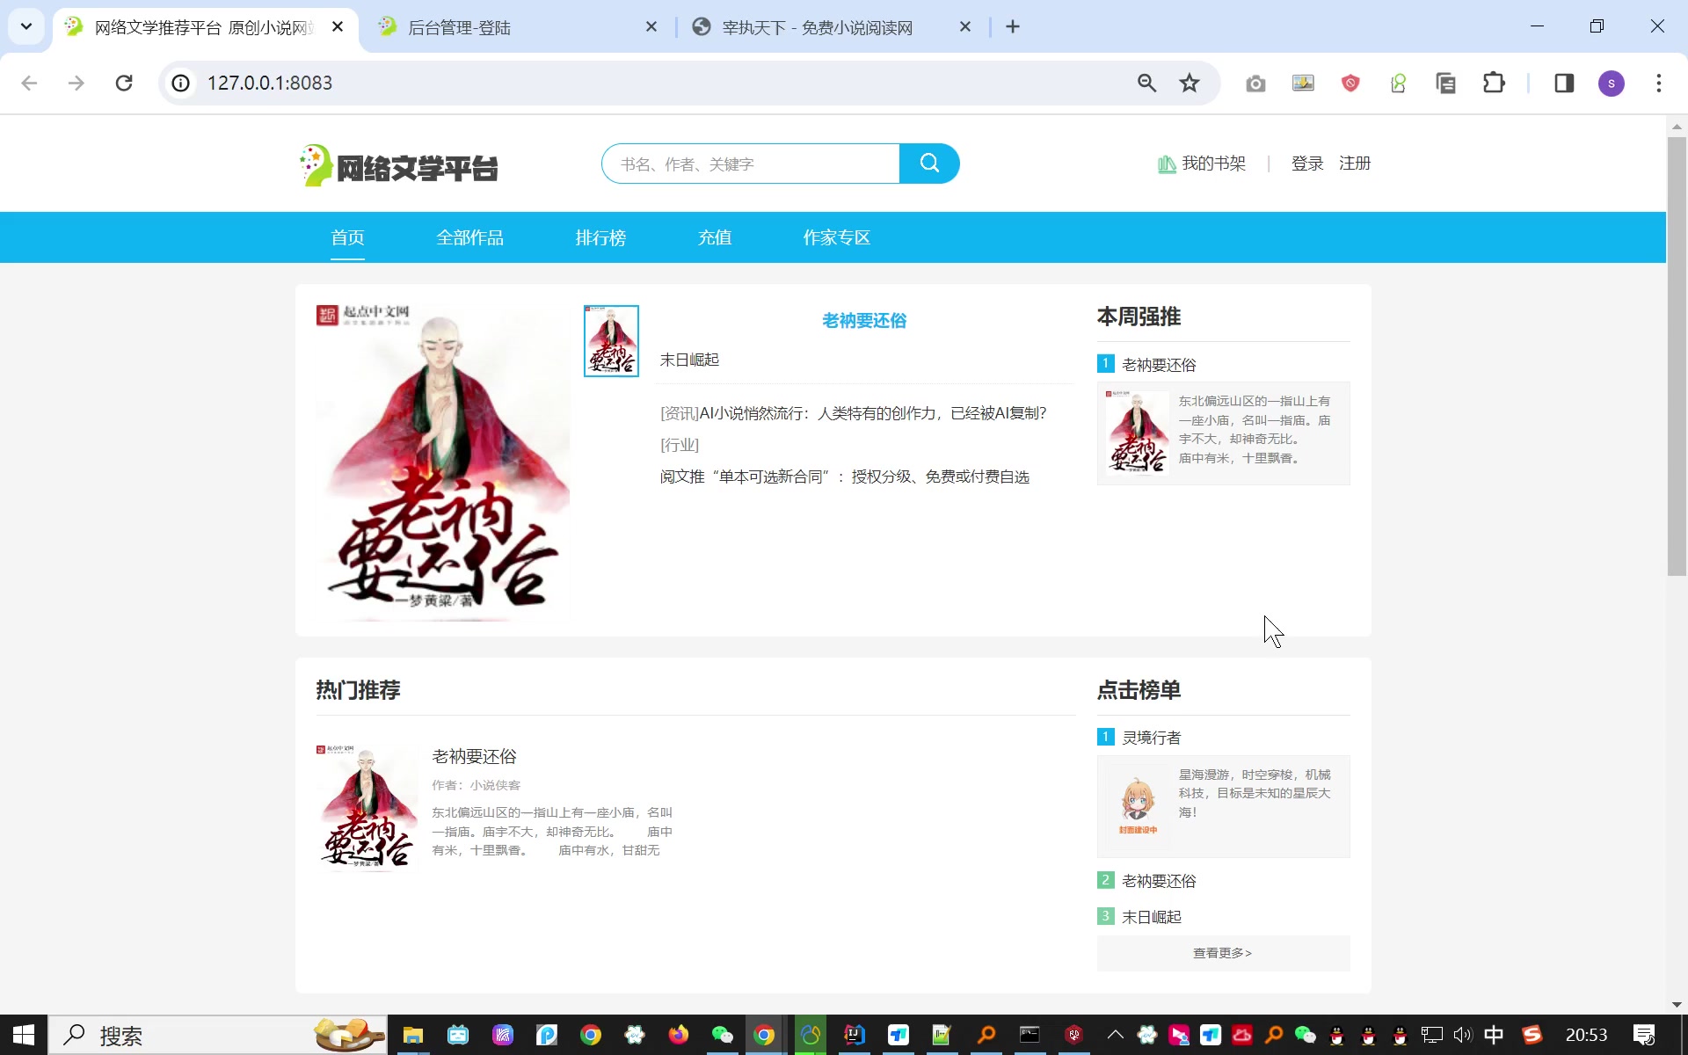Viewport: 1688px width, 1055px height.
Task: Click the clock showing 20:53
Action: click(x=1586, y=1035)
